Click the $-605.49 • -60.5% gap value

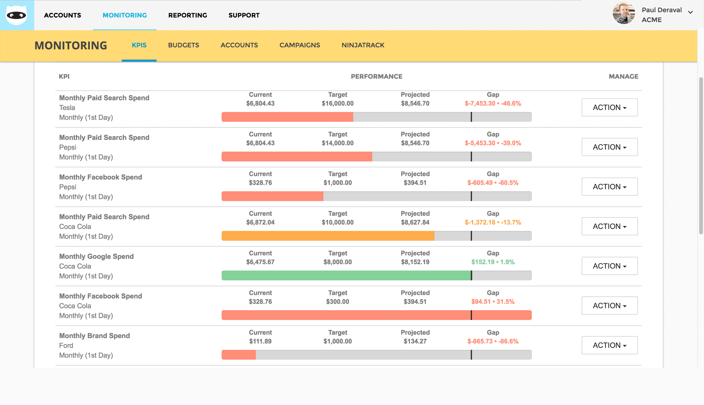tap(493, 183)
